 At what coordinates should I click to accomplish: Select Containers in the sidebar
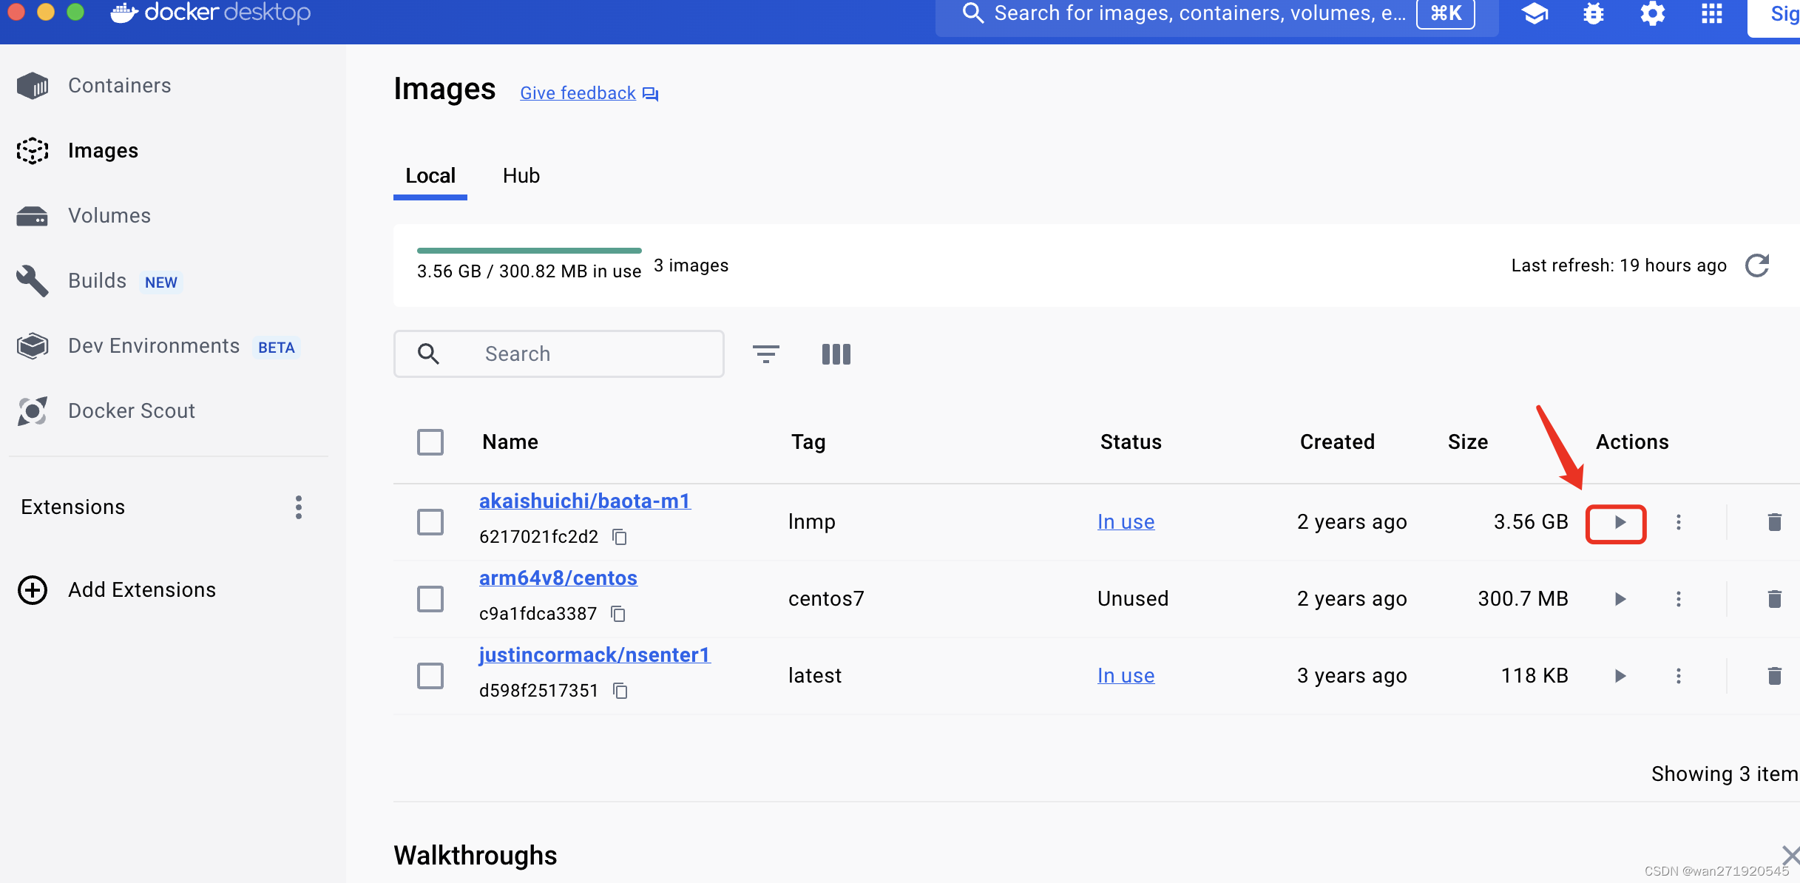tap(120, 86)
